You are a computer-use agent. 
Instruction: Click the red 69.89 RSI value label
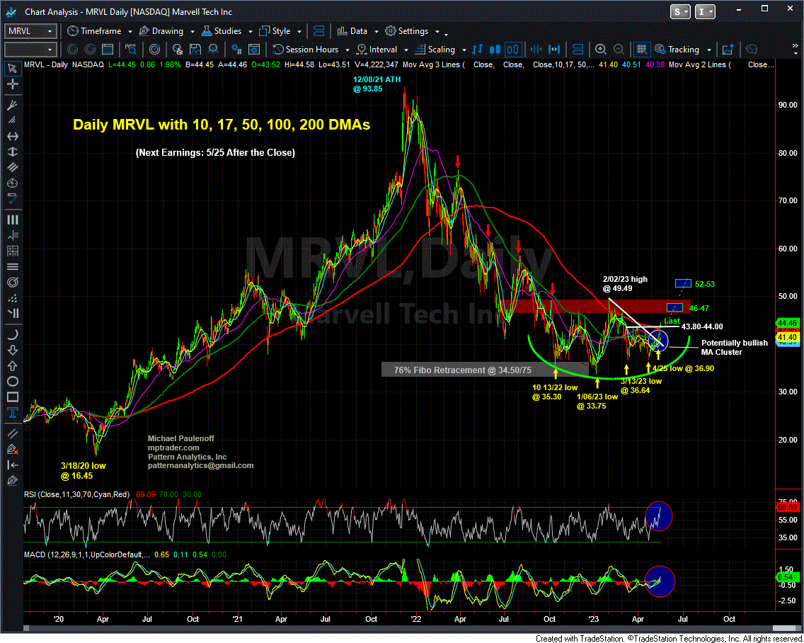pos(788,507)
